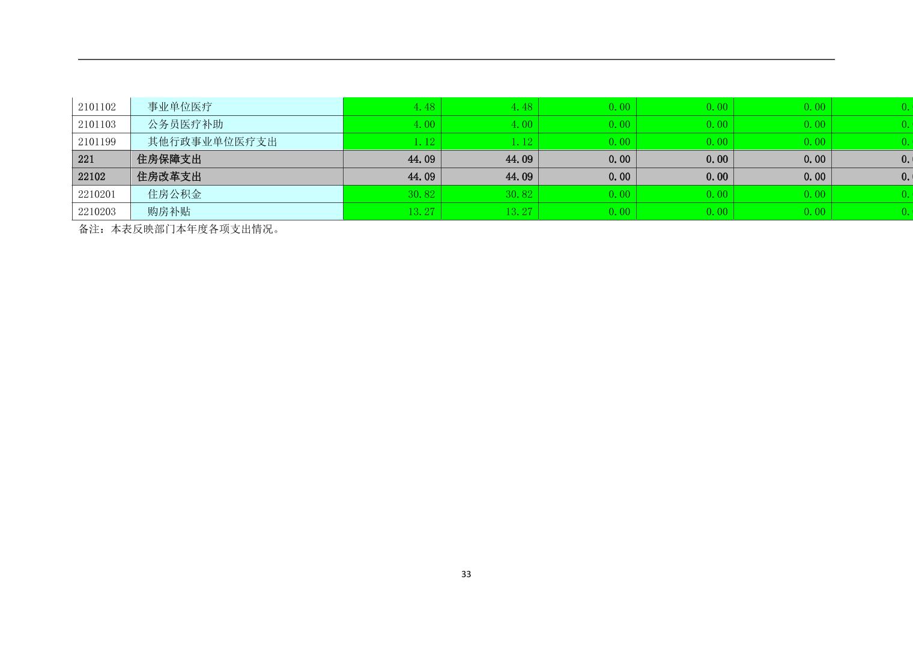Click the code cell 2101199
The image size is (913, 645).
coord(97,142)
